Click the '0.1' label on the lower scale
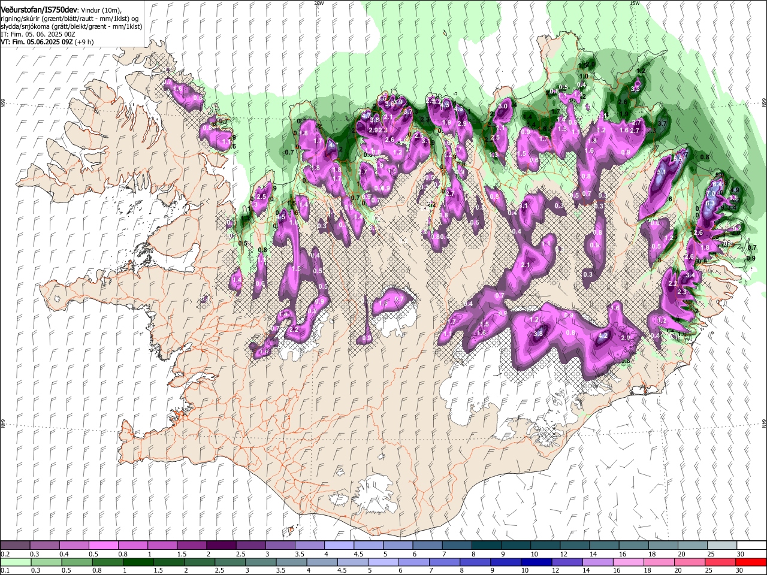 pyautogui.click(x=5, y=570)
